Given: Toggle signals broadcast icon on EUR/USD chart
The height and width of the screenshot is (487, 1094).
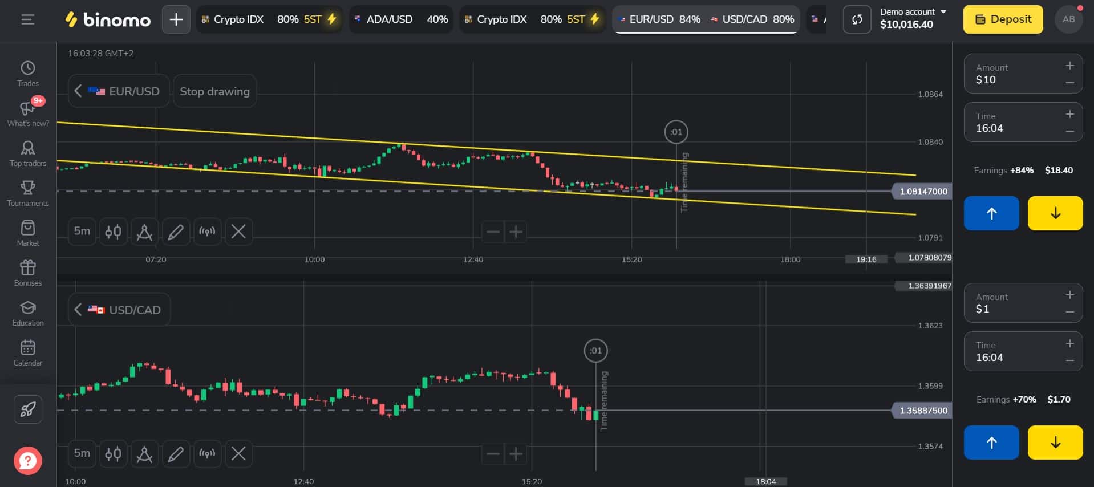Looking at the screenshot, I should point(207,232).
